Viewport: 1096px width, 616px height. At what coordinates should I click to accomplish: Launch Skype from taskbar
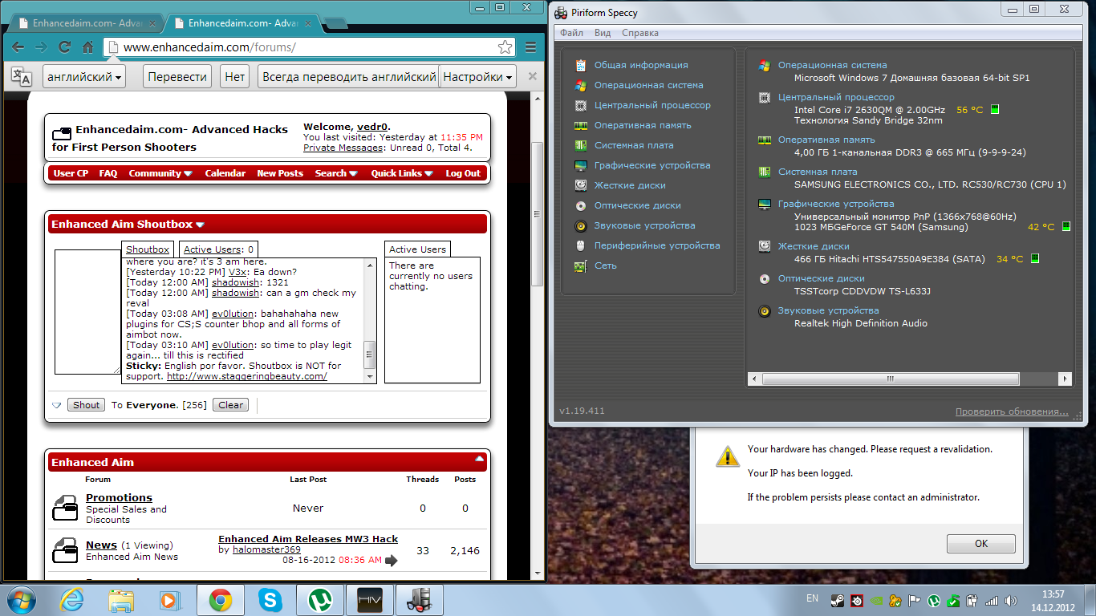coord(271,599)
